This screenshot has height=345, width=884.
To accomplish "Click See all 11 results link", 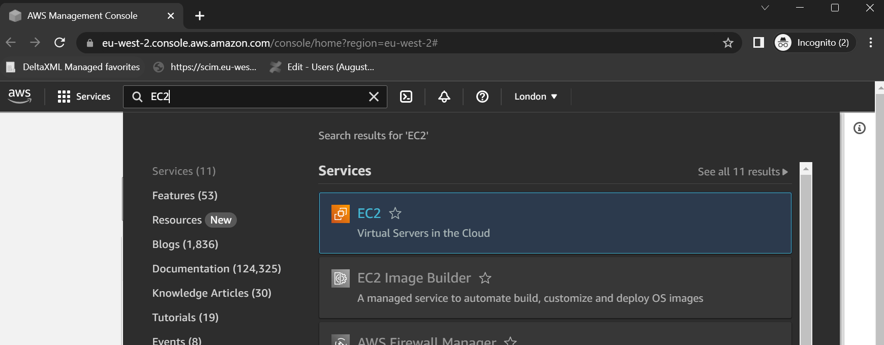I will pos(742,172).
